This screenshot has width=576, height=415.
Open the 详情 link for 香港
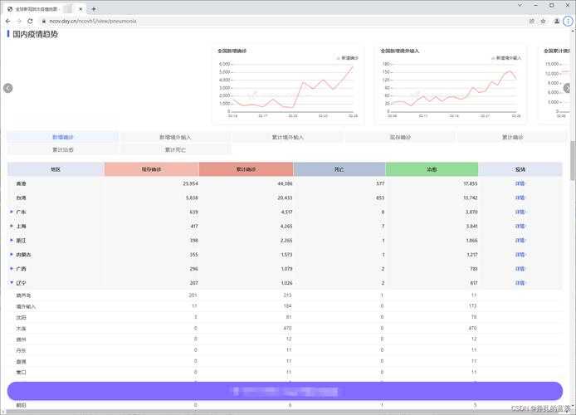520,183
